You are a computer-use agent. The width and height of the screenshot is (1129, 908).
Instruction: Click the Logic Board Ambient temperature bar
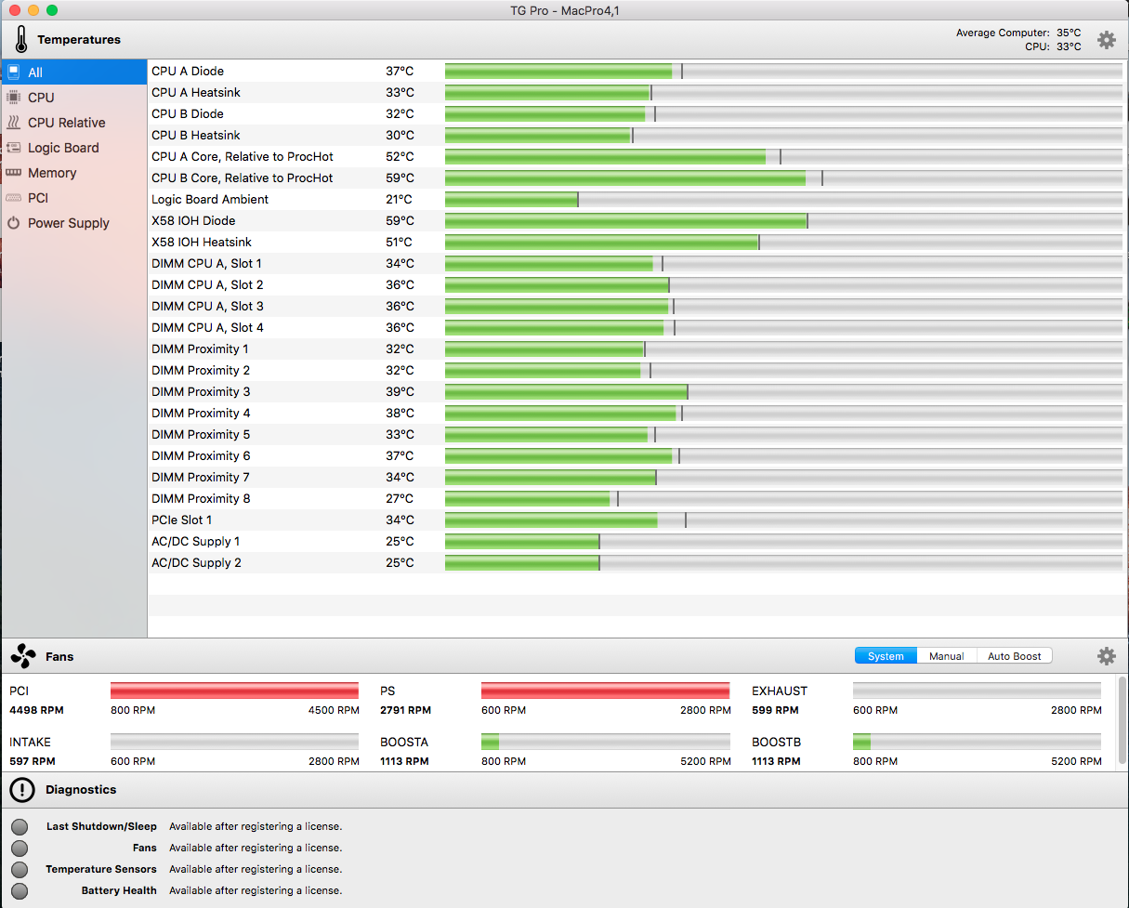[783, 199]
